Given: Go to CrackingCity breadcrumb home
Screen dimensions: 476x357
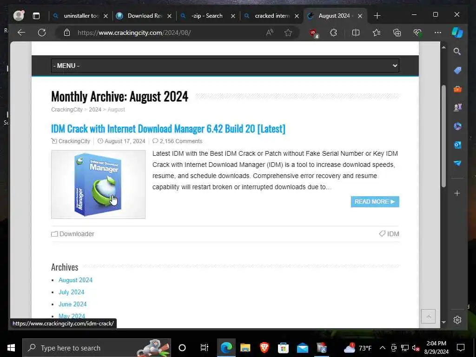Looking at the screenshot, I should click(67, 110).
